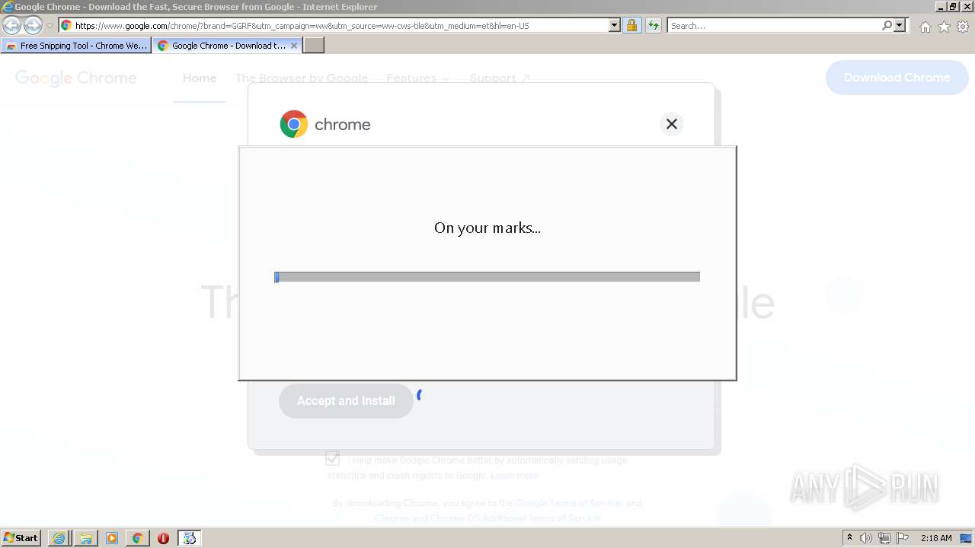Open the search provider dropdown

click(x=900, y=26)
